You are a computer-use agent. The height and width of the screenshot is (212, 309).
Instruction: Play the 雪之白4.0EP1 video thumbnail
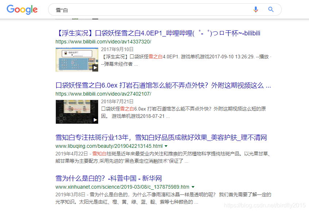tap(77, 60)
